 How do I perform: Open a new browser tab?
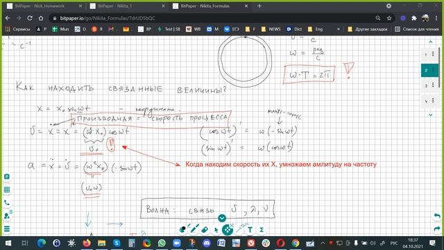tap(259, 6)
